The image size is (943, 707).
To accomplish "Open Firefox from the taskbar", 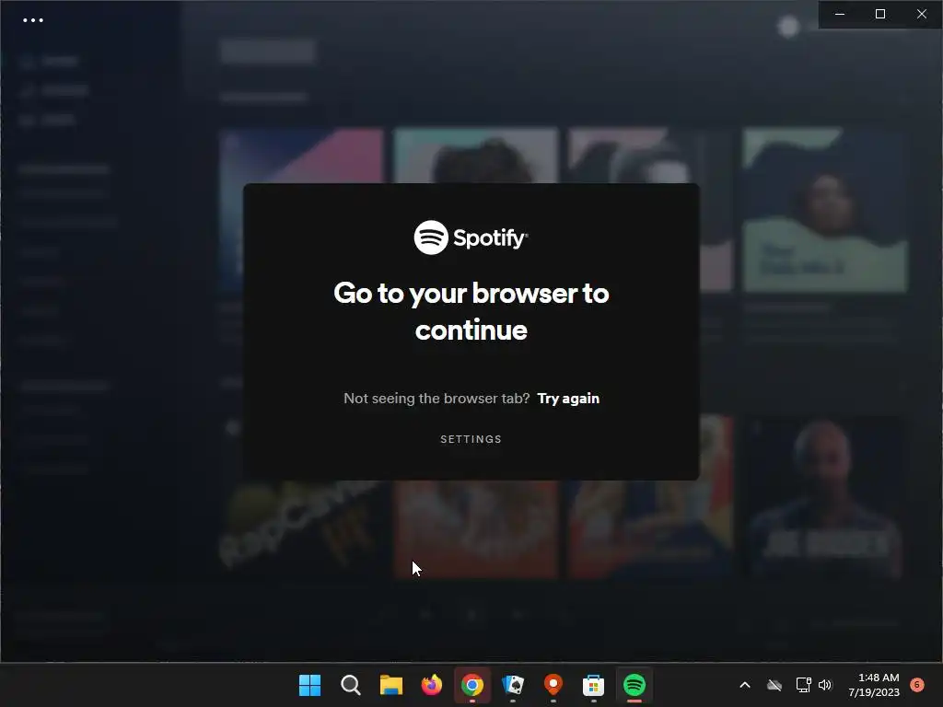I will (x=431, y=685).
